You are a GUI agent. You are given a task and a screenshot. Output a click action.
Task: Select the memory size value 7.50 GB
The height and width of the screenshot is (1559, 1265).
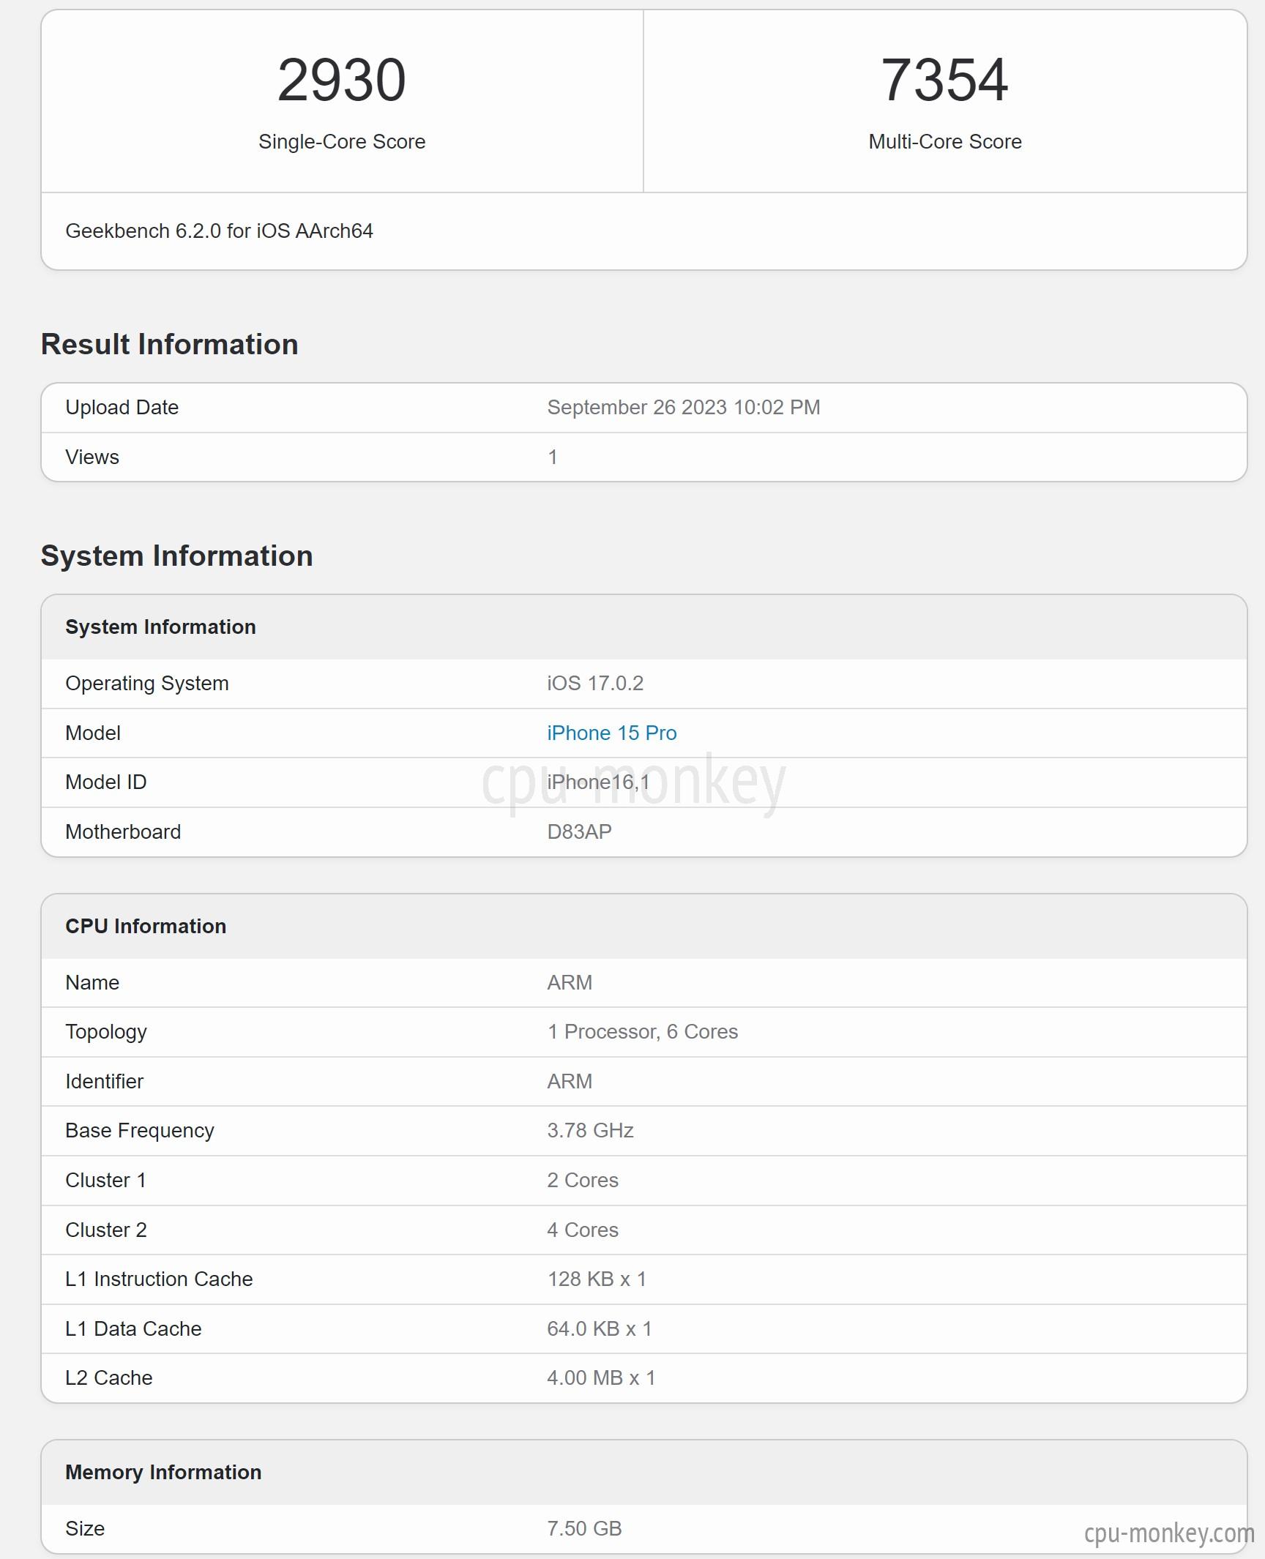point(584,1528)
